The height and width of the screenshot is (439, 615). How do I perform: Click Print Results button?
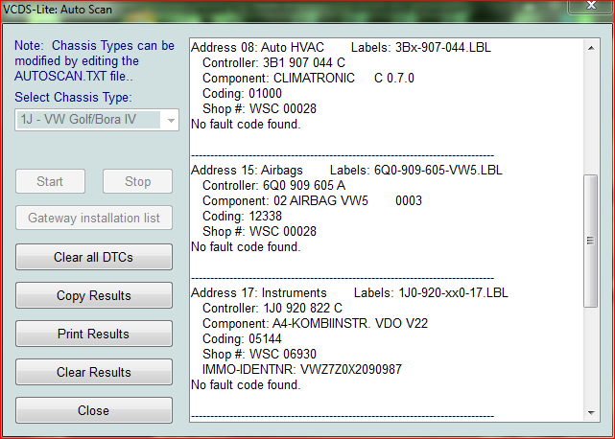pyautogui.click(x=94, y=334)
